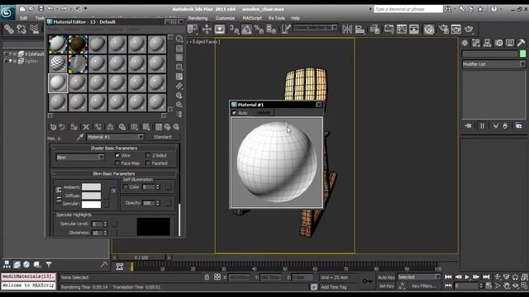529x297 pixels.
Task: Pick material from object eyedropper
Action: point(80,137)
